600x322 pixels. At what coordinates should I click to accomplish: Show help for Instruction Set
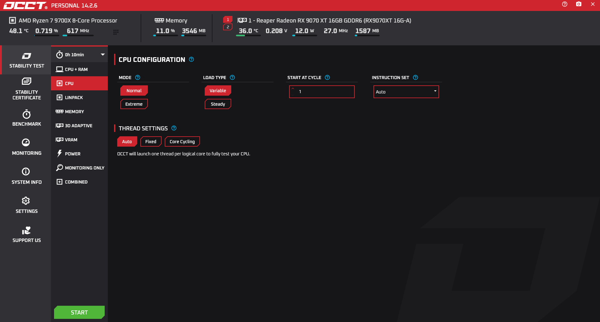pyautogui.click(x=416, y=78)
